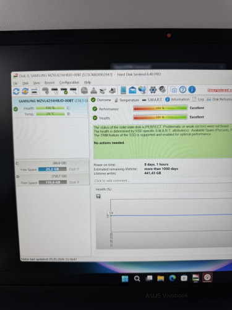
Task: Click the Health 100 % gradient bar in Overview
Action: point(160,117)
